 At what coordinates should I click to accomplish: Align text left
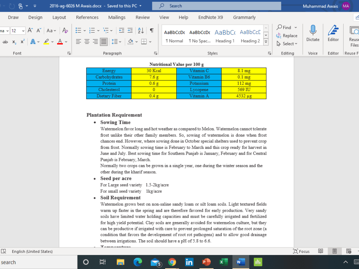point(78,42)
